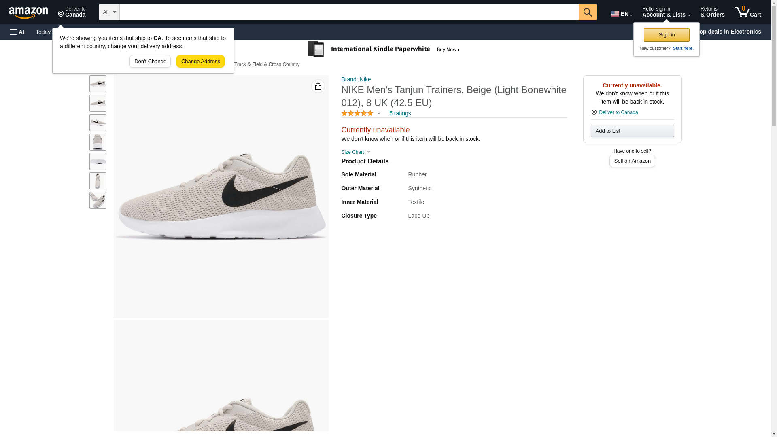Select the fourth shoe thumbnail
The width and height of the screenshot is (777, 437).
(98, 142)
